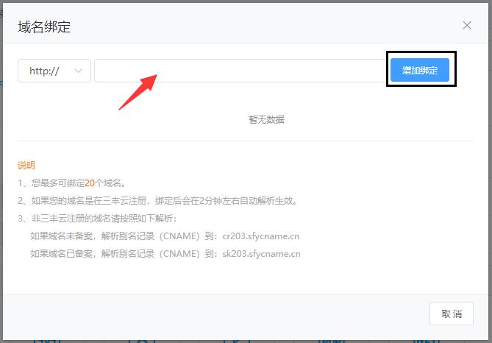Click the orange 说明 heading
Screen dimensions: 492x343
pos(26,166)
